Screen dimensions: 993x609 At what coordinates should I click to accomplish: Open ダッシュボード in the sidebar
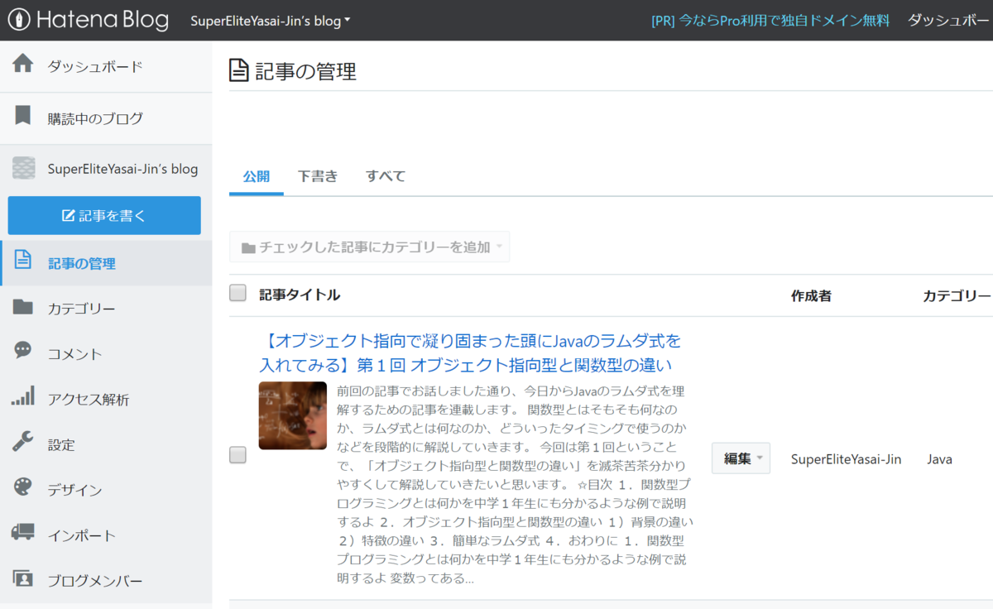(x=106, y=66)
